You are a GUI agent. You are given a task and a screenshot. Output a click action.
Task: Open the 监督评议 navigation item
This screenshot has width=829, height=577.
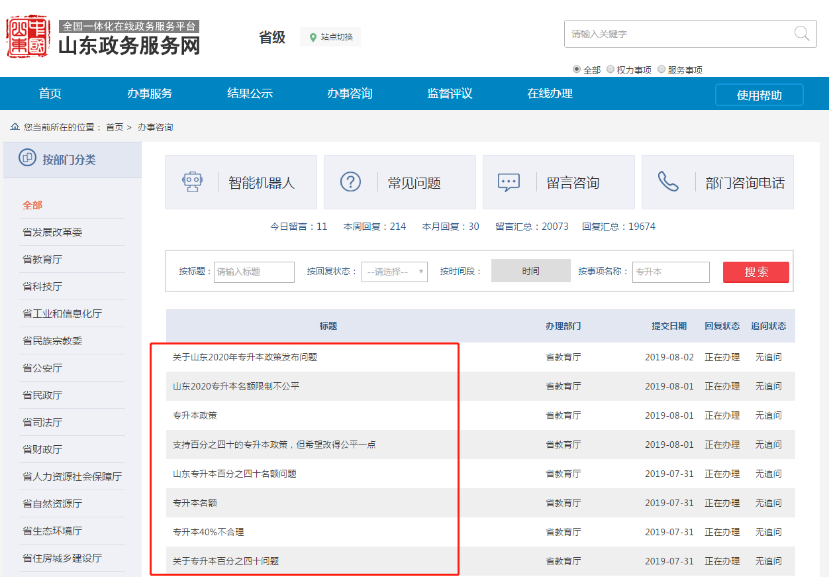pyautogui.click(x=450, y=93)
